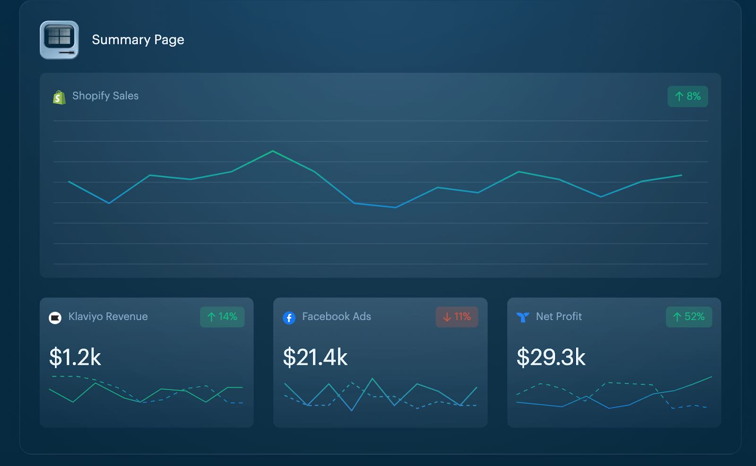Toggle the 11% decline badge on Facebook Ads
The image size is (756, 466).
click(457, 317)
